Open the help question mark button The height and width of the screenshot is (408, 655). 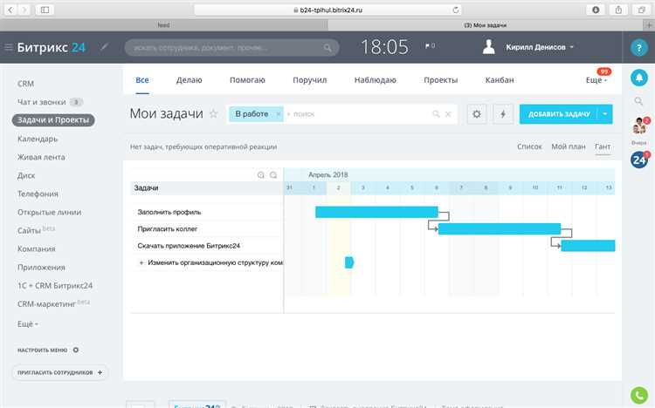pyautogui.click(x=638, y=48)
